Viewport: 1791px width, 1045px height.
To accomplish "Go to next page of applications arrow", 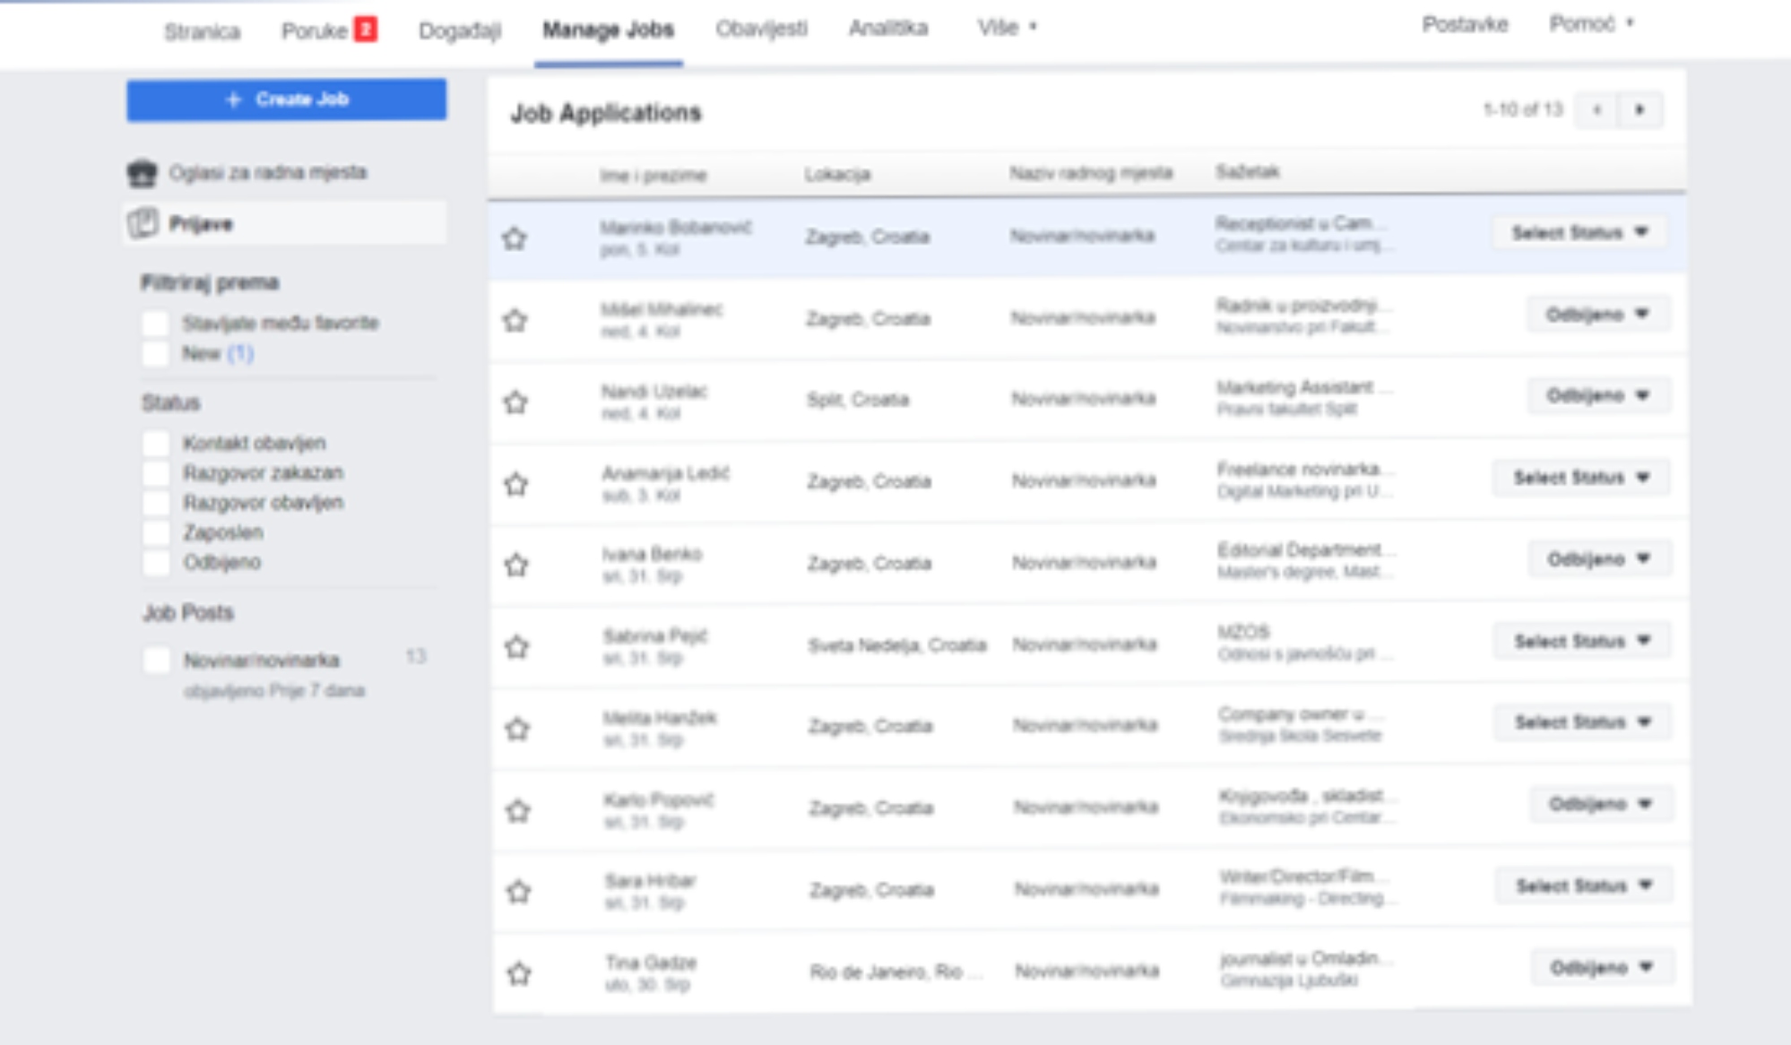I will coord(1640,110).
